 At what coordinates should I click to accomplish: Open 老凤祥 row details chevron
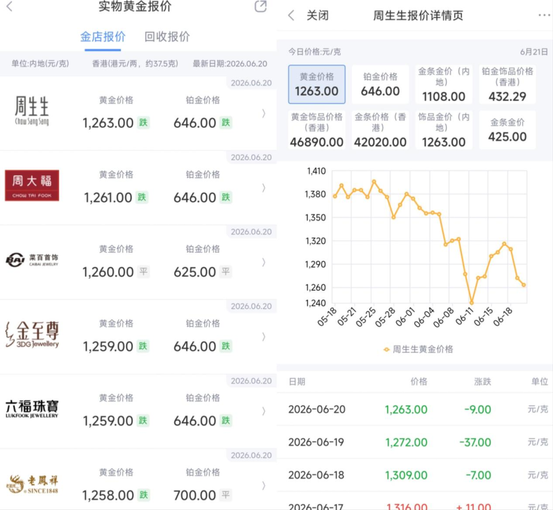click(x=263, y=486)
